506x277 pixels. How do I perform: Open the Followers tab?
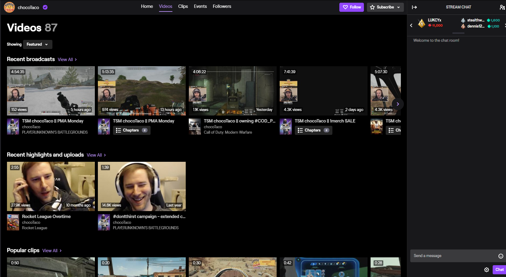[x=222, y=6]
